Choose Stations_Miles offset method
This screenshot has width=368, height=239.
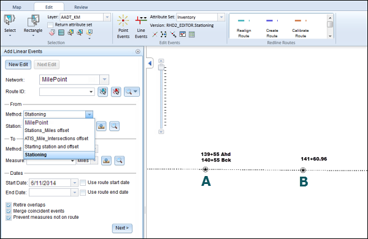(59, 130)
